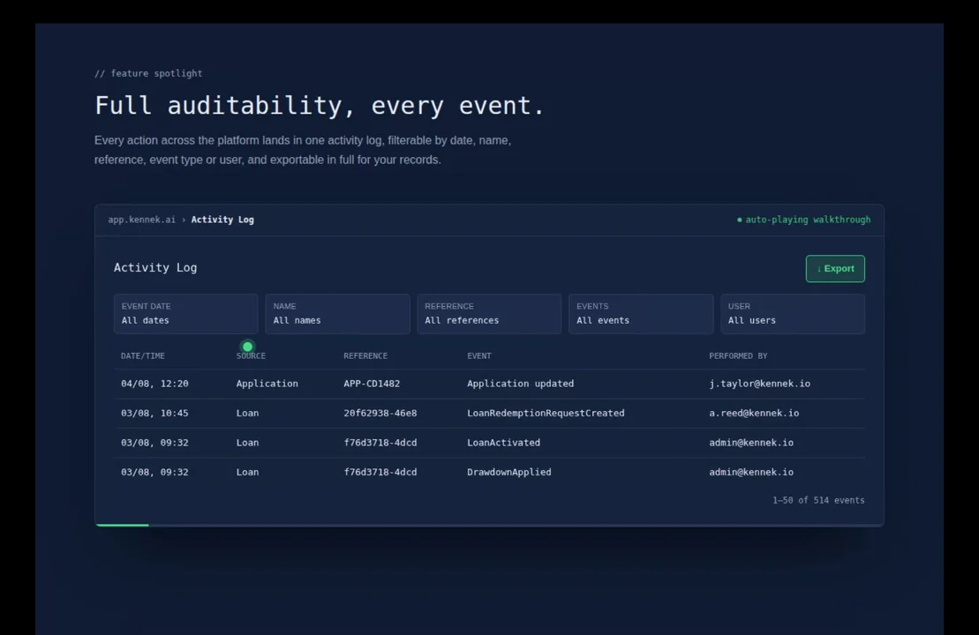This screenshot has width=979, height=635.
Task: Click the LoanActivated event
Action: [503, 442]
